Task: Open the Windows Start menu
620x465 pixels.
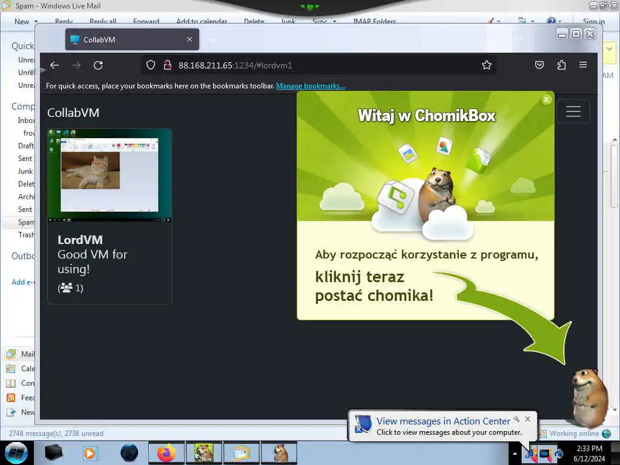Action: pyautogui.click(x=16, y=453)
